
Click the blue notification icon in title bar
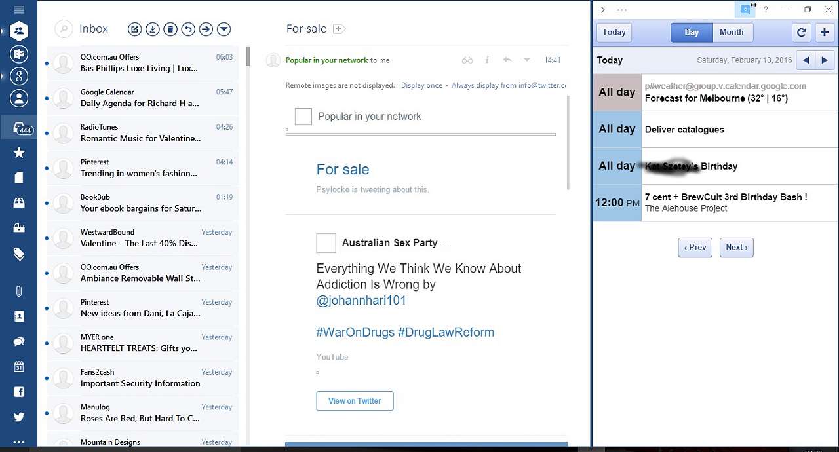(745, 9)
